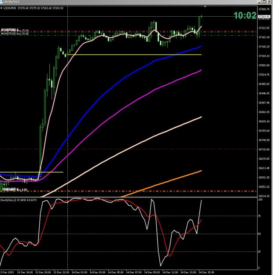273x275 pixels.
Task: Click price scale value 36985.65
Action: (264, 84)
